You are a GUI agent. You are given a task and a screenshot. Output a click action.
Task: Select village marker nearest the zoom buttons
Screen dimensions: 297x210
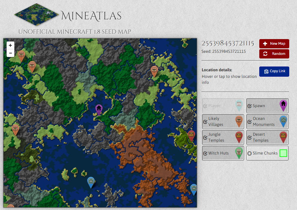coord(21,56)
